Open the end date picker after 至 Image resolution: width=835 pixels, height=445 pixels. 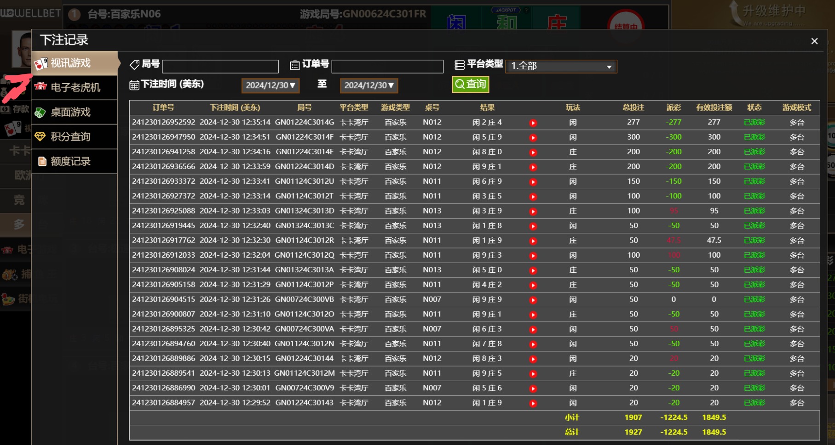369,85
